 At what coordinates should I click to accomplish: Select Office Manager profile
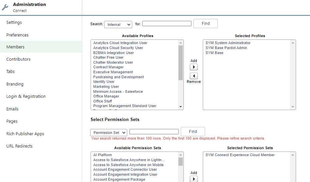(106, 96)
